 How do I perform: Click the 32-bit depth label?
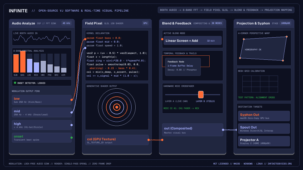(211, 41)
